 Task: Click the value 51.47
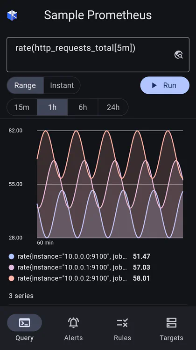click(x=141, y=256)
